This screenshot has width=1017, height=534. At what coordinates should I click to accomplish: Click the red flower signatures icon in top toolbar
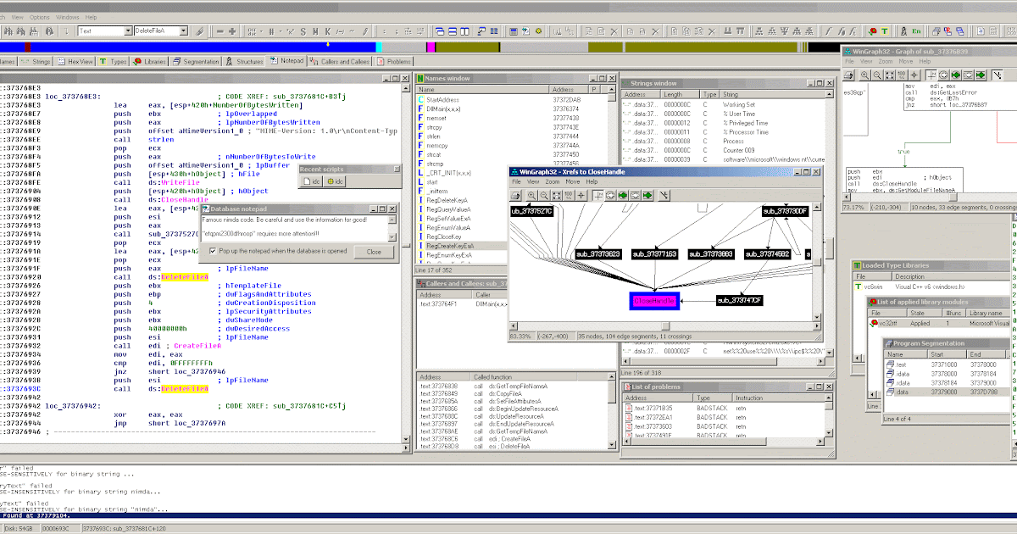pos(871,31)
